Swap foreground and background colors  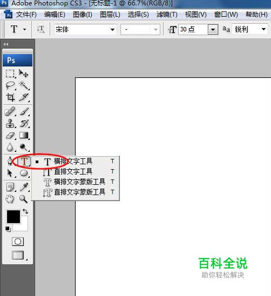click(x=25, y=211)
